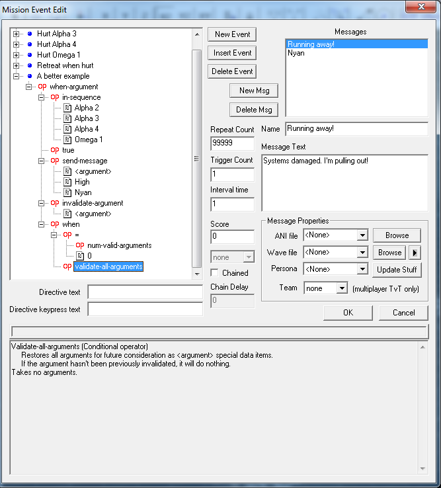Click the document icon beside Omega 1
The image size is (441, 488).
[x=67, y=140]
